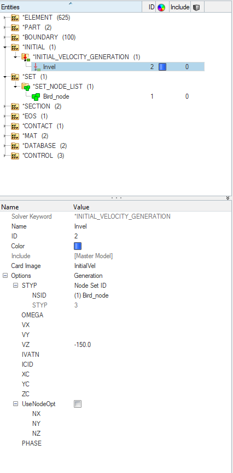Select the Invel velocity entity icon
Screen dimensions: 233x473
point(37,67)
